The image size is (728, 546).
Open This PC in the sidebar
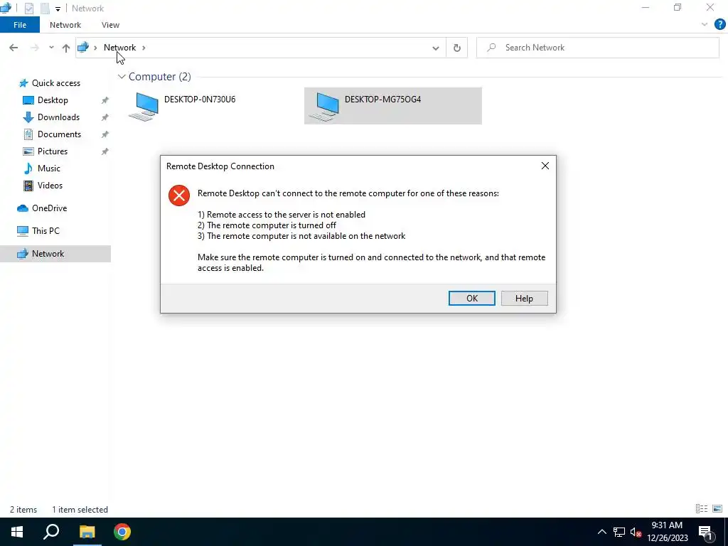[x=45, y=231]
